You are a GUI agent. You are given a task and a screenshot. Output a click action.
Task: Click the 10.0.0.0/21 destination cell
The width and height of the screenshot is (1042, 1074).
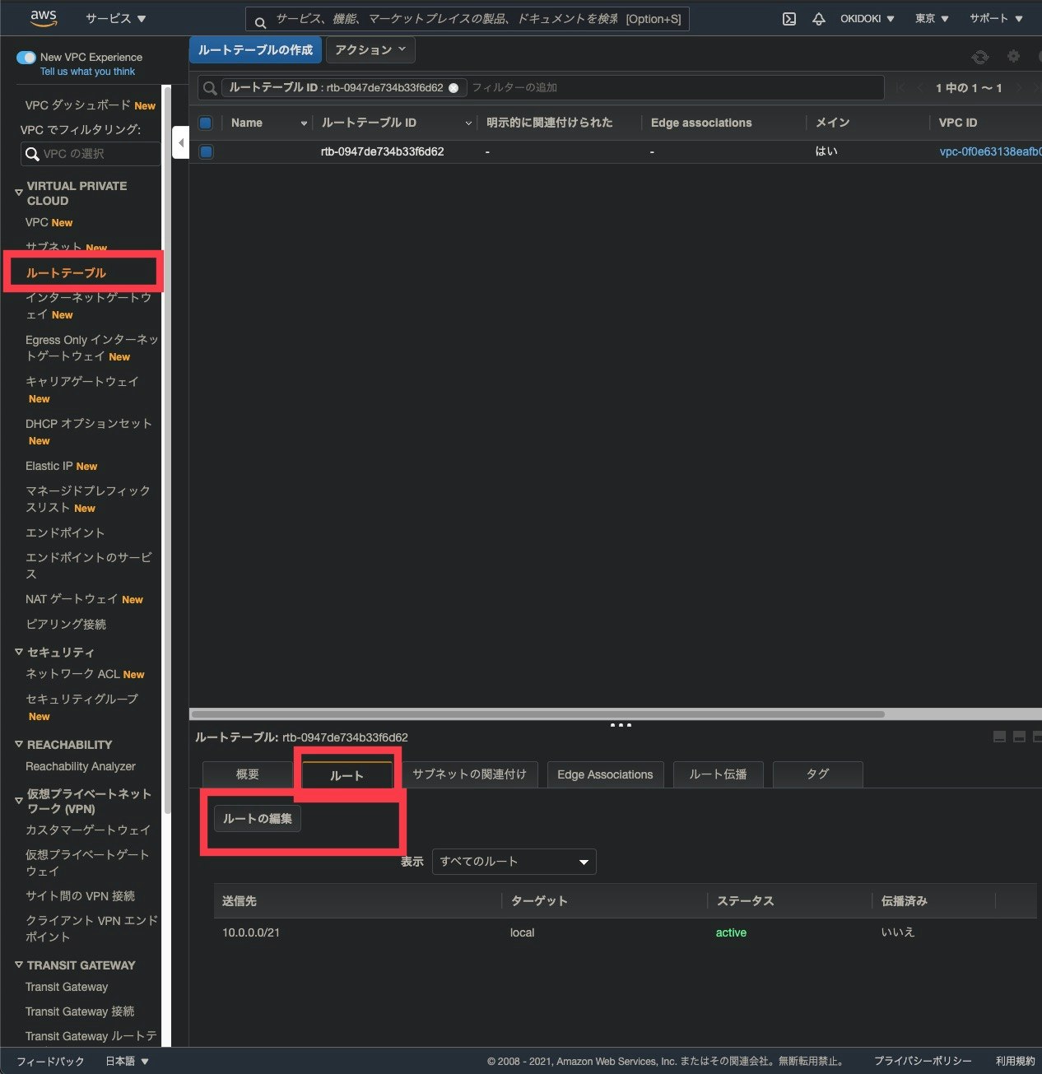(x=251, y=932)
